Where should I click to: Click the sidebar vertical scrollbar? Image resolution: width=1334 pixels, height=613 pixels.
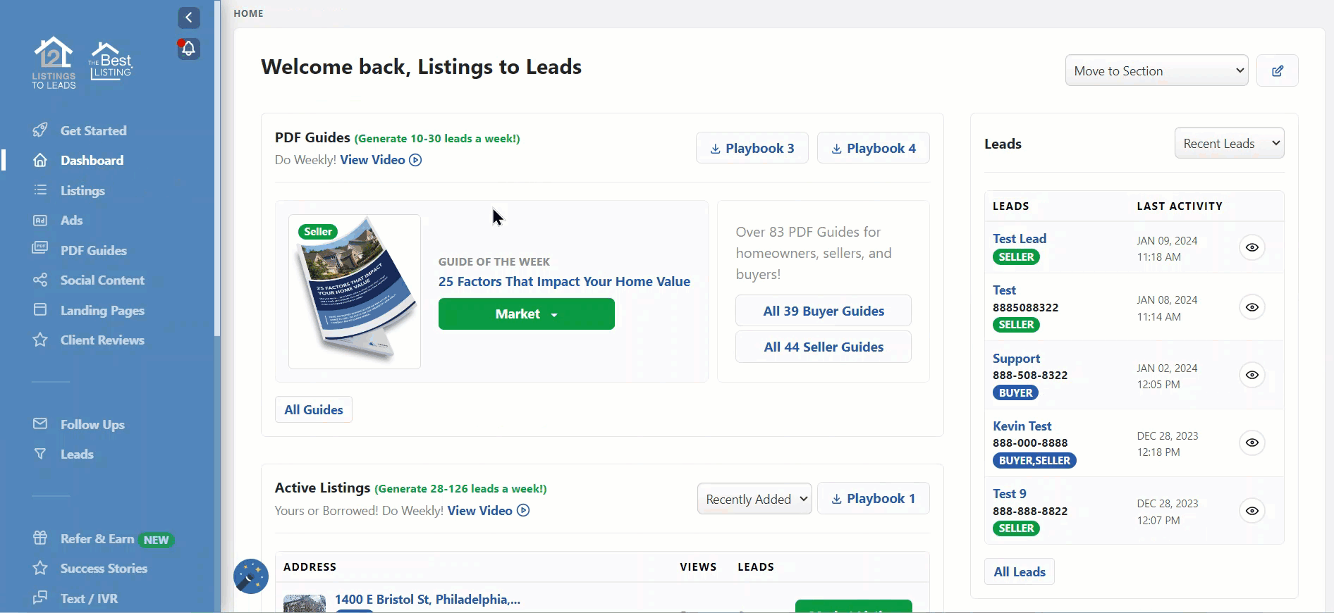tap(217, 169)
